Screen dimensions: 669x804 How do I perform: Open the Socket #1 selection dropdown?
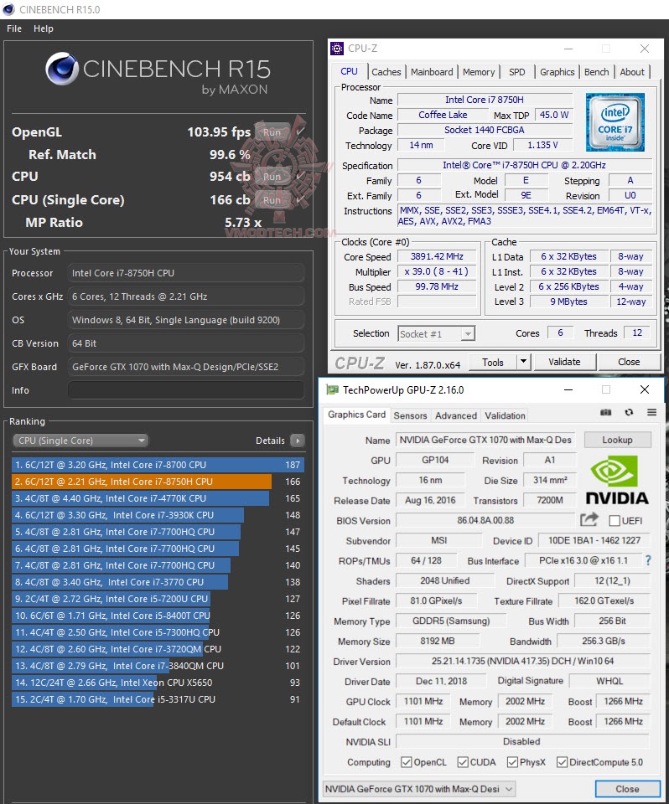coord(437,334)
